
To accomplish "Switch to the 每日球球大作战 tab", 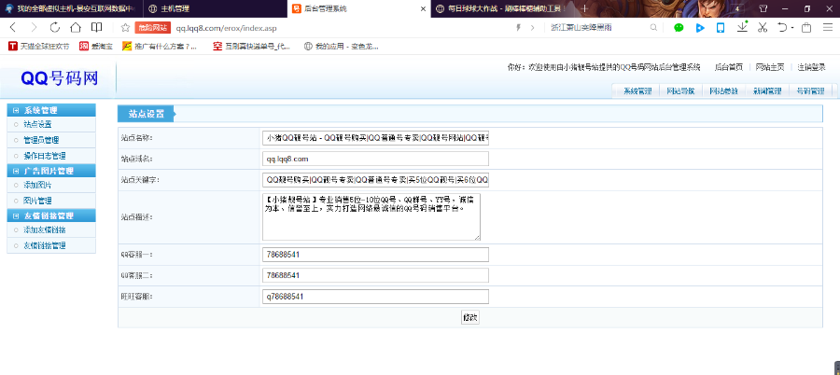I will [x=502, y=9].
